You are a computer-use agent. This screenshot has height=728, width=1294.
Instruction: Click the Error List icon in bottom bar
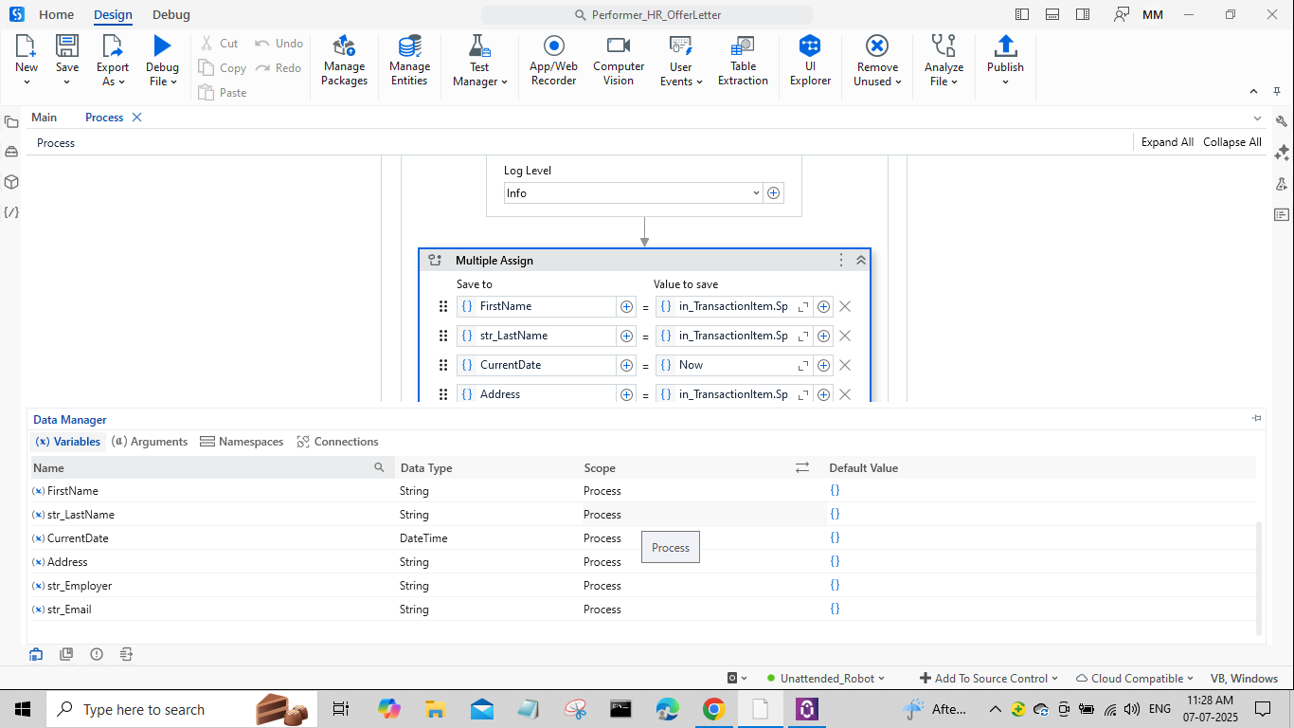[x=97, y=654]
